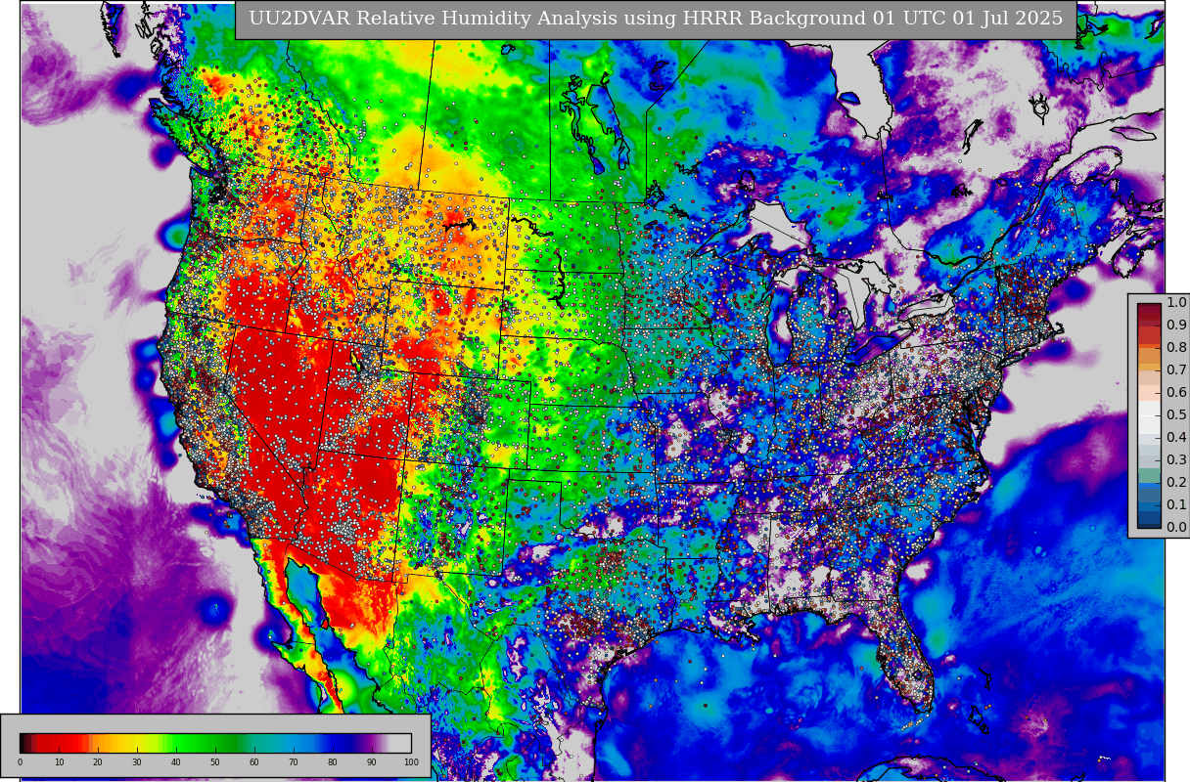
Task: Click the '0.2' label on right colorbar
Action: click(x=1176, y=483)
